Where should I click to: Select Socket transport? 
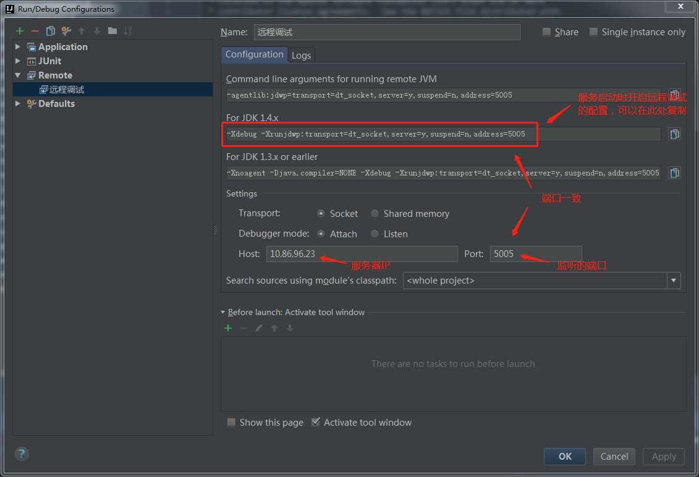point(321,214)
